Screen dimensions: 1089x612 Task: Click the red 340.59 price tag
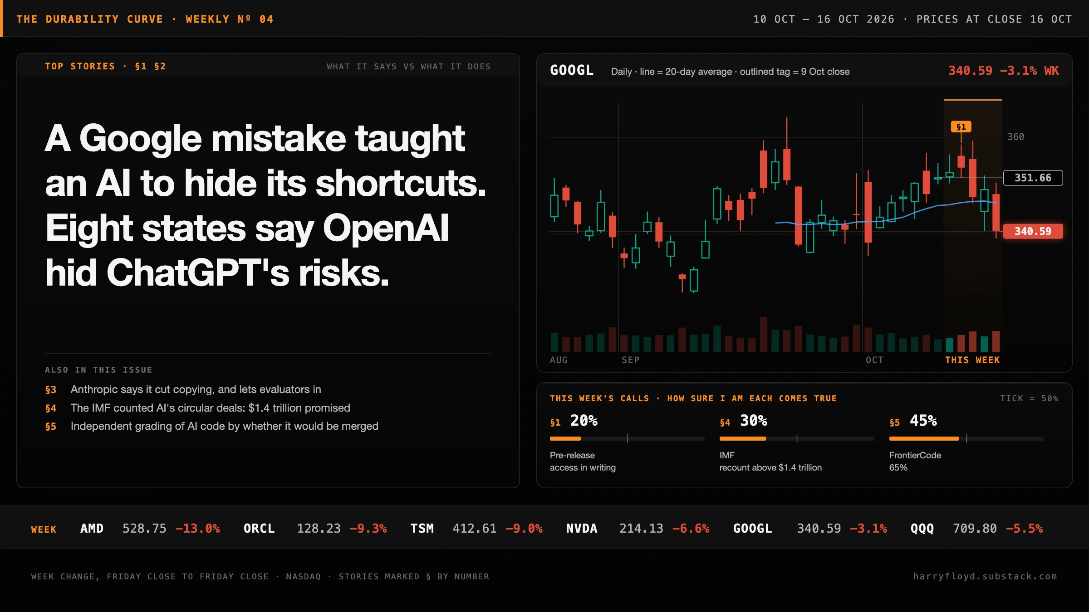coord(1033,231)
